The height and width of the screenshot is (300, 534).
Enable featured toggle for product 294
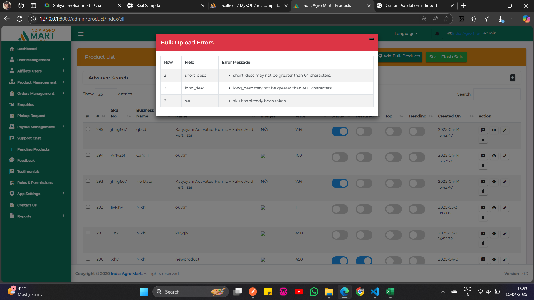[x=364, y=157]
